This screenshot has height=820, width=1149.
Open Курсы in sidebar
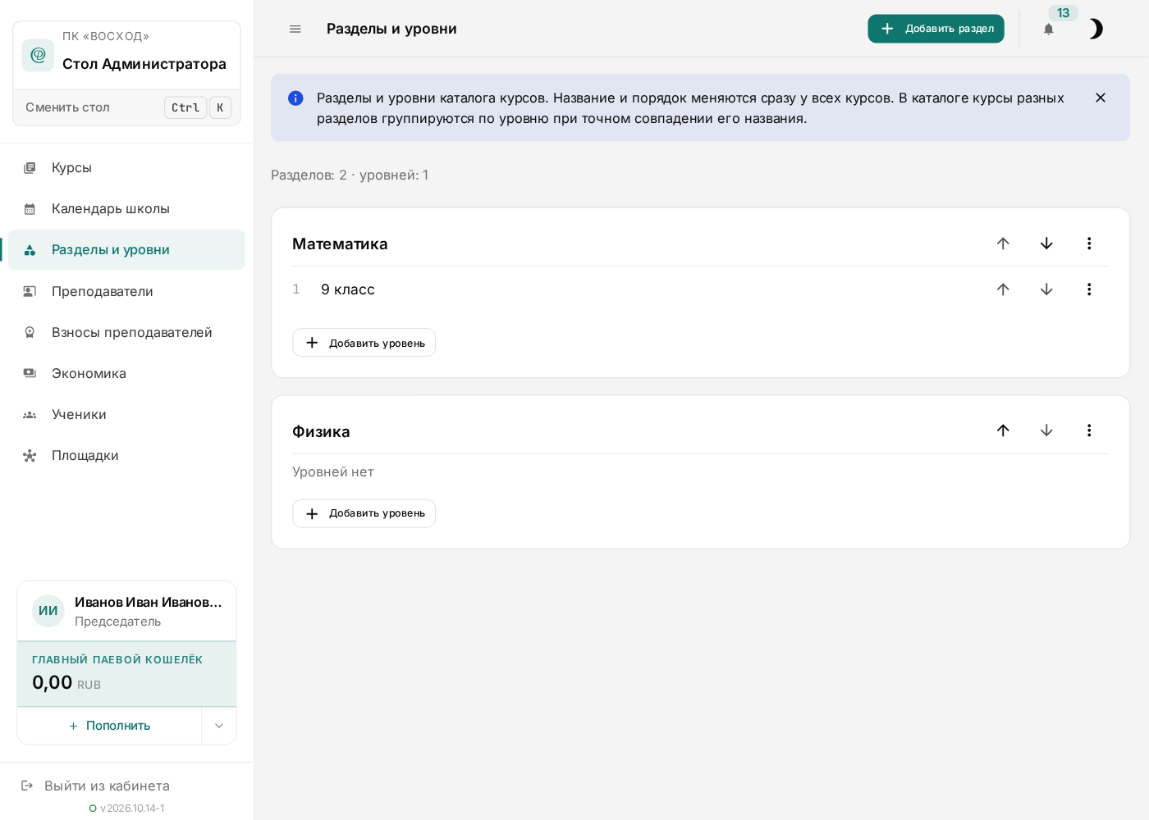click(126, 167)
